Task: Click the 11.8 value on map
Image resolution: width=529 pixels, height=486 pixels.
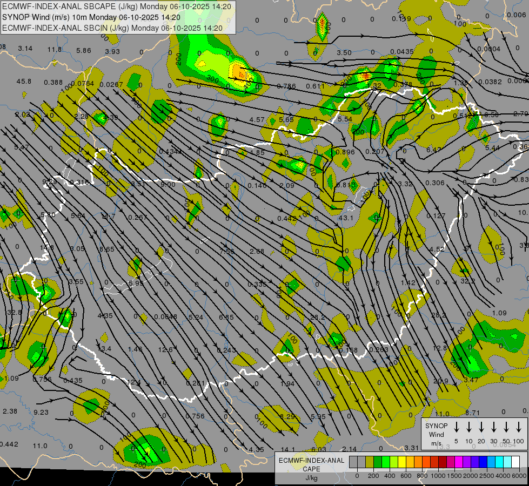Action: (55, 50)
